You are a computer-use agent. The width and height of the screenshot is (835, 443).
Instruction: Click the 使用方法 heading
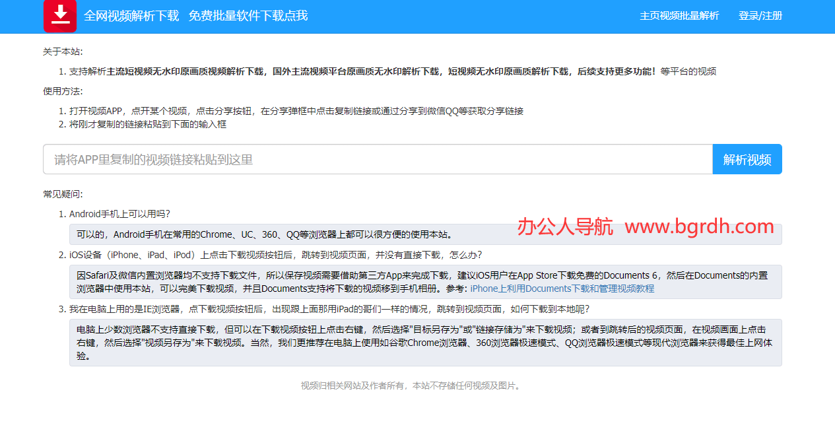click(63, 91)
